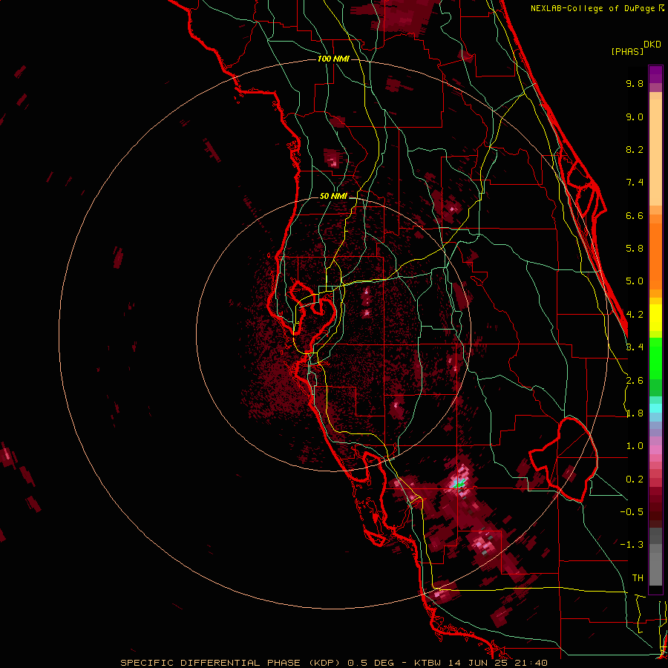668x668 pixels.
Task: Select the 4.2 scale value
Action: [635, 315]
